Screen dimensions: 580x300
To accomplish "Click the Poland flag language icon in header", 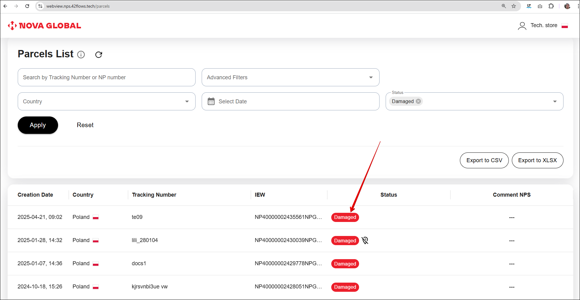I will [564, 26].
